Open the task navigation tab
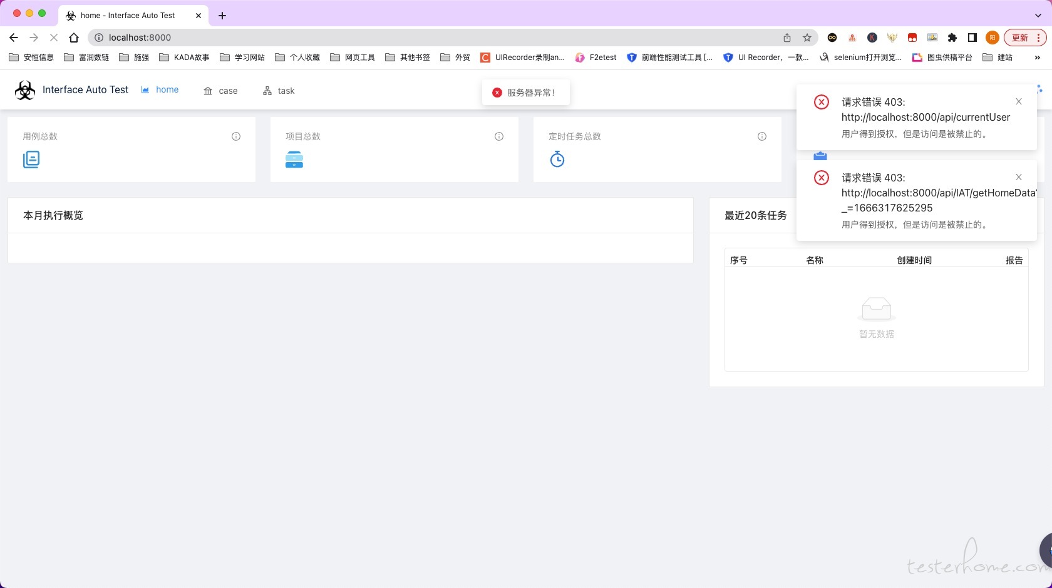This screenshot has height=588, width=1052. 279,91
